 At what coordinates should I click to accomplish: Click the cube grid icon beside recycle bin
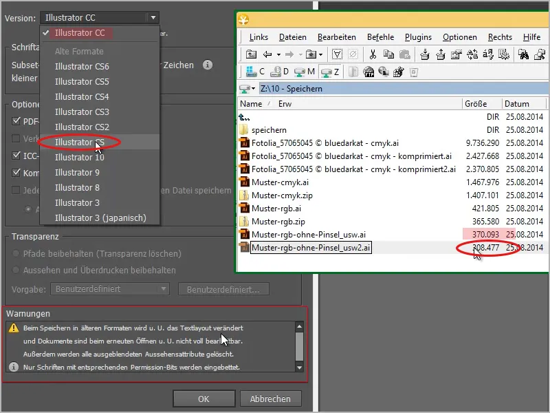coord(399,72)
